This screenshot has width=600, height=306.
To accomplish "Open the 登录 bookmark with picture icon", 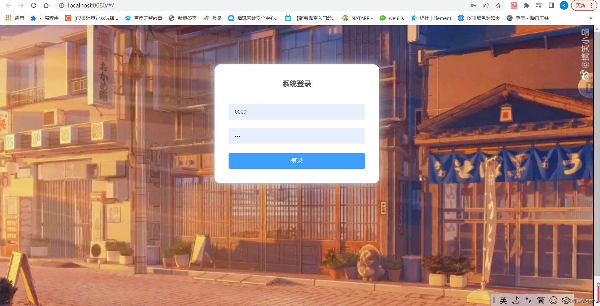I will point(212,18).
